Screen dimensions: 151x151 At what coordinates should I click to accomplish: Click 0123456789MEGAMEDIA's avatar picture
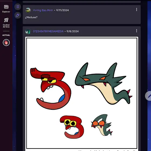(28, 32)
